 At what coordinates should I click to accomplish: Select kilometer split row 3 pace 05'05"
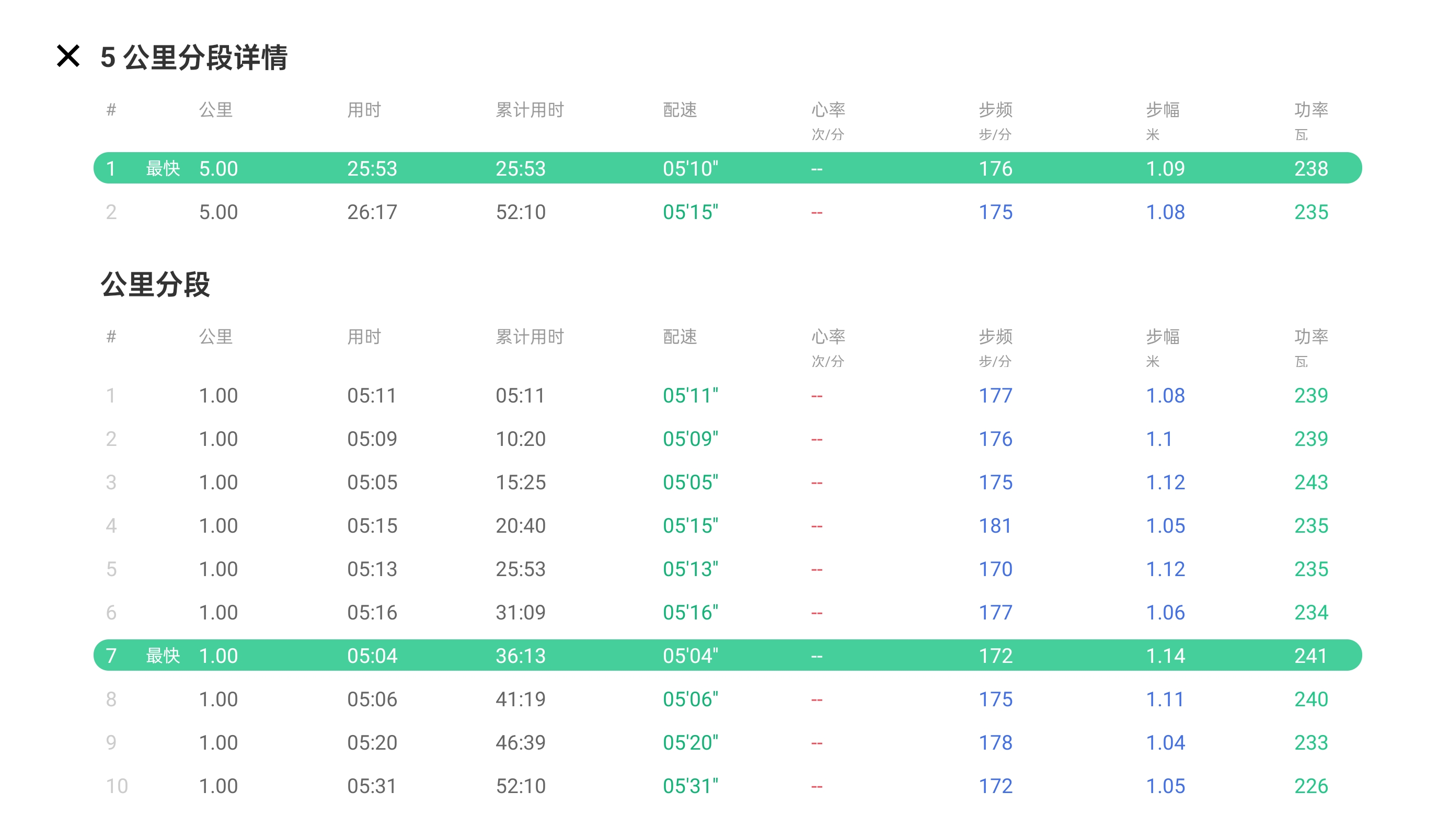click(x=690, y=482)
